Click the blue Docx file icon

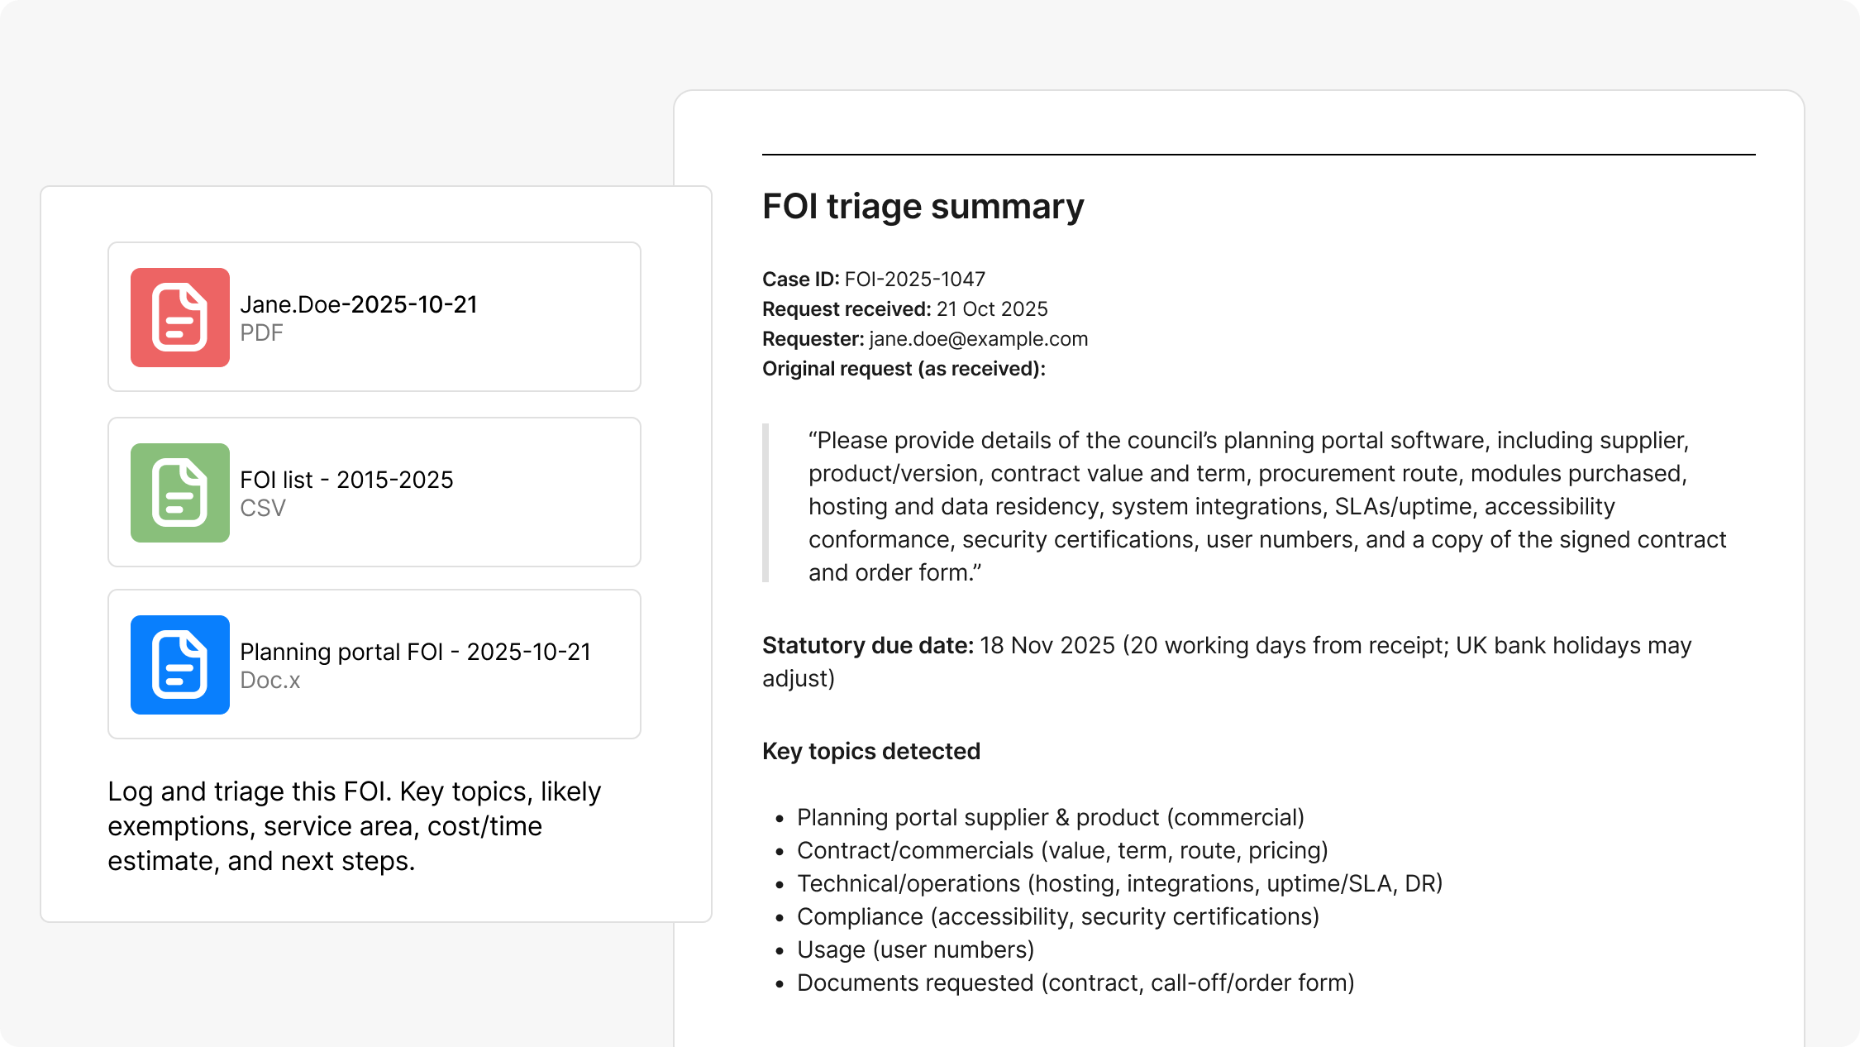tap(179, 665)
